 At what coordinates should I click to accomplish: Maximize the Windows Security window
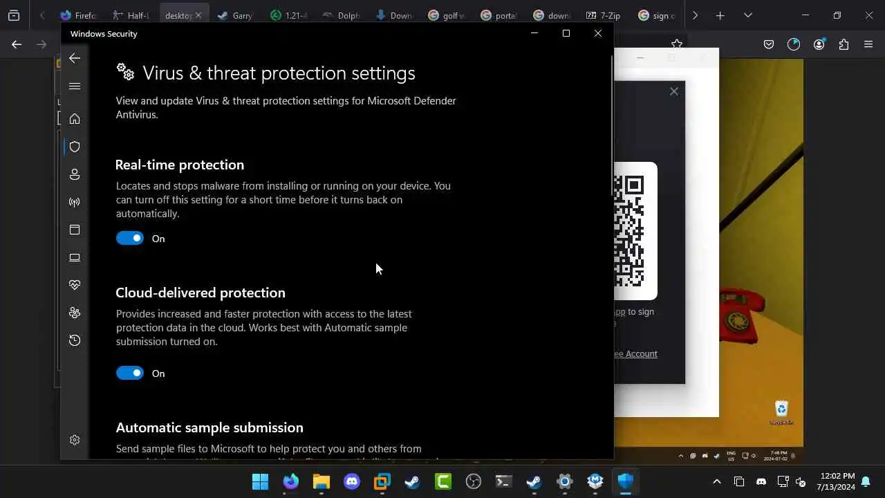566,33
